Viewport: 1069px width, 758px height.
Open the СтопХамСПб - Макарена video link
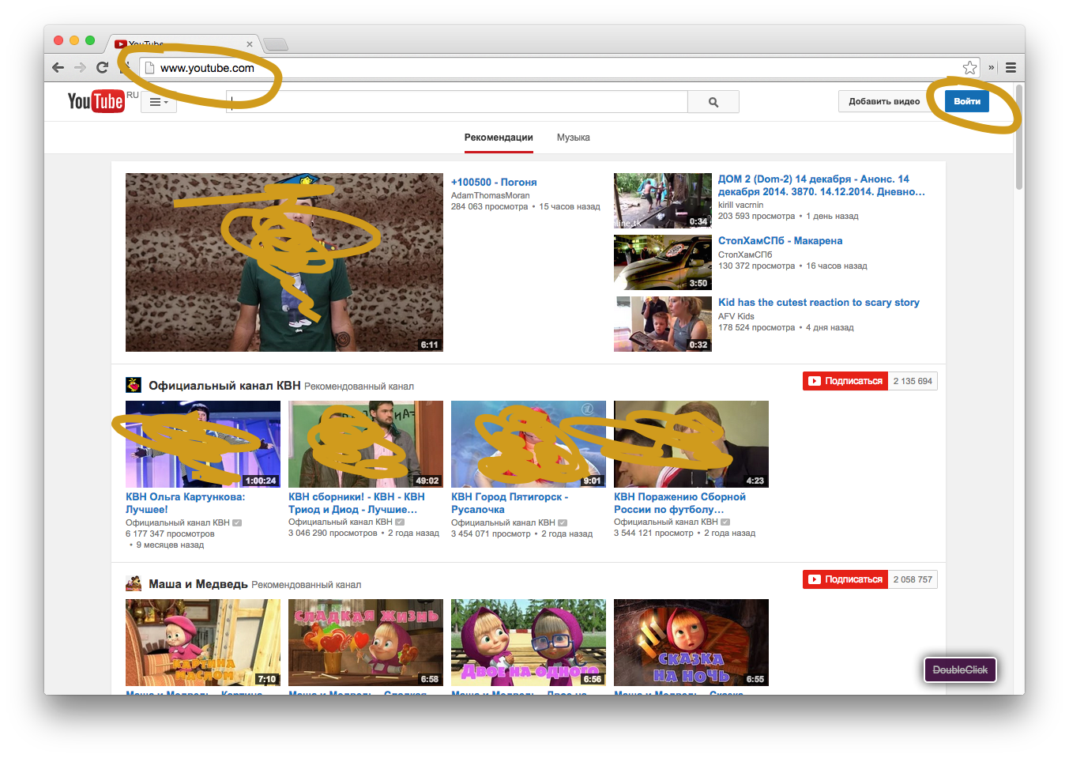[x=780, y=241]
